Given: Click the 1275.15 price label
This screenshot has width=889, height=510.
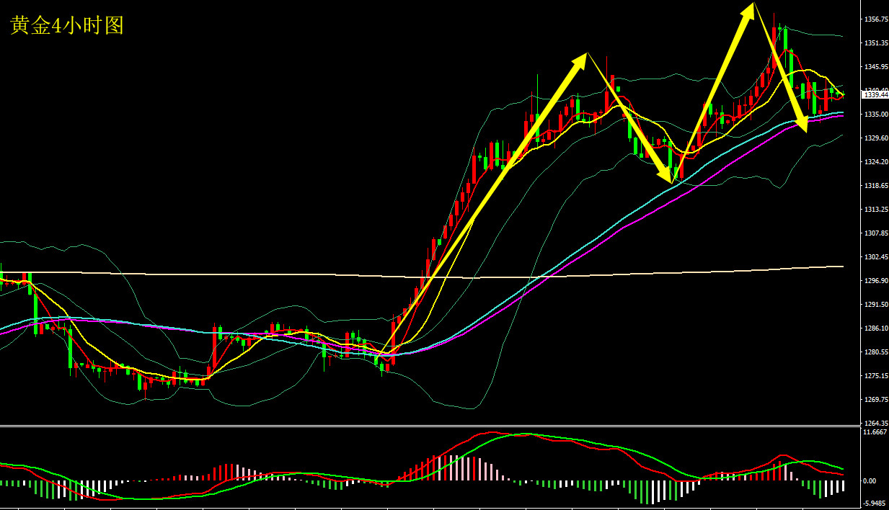Looking at the screenshot, I should point(876,376).
